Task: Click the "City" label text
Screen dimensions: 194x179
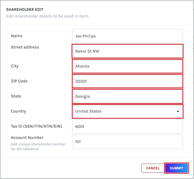Action: (x=15, y=66)
